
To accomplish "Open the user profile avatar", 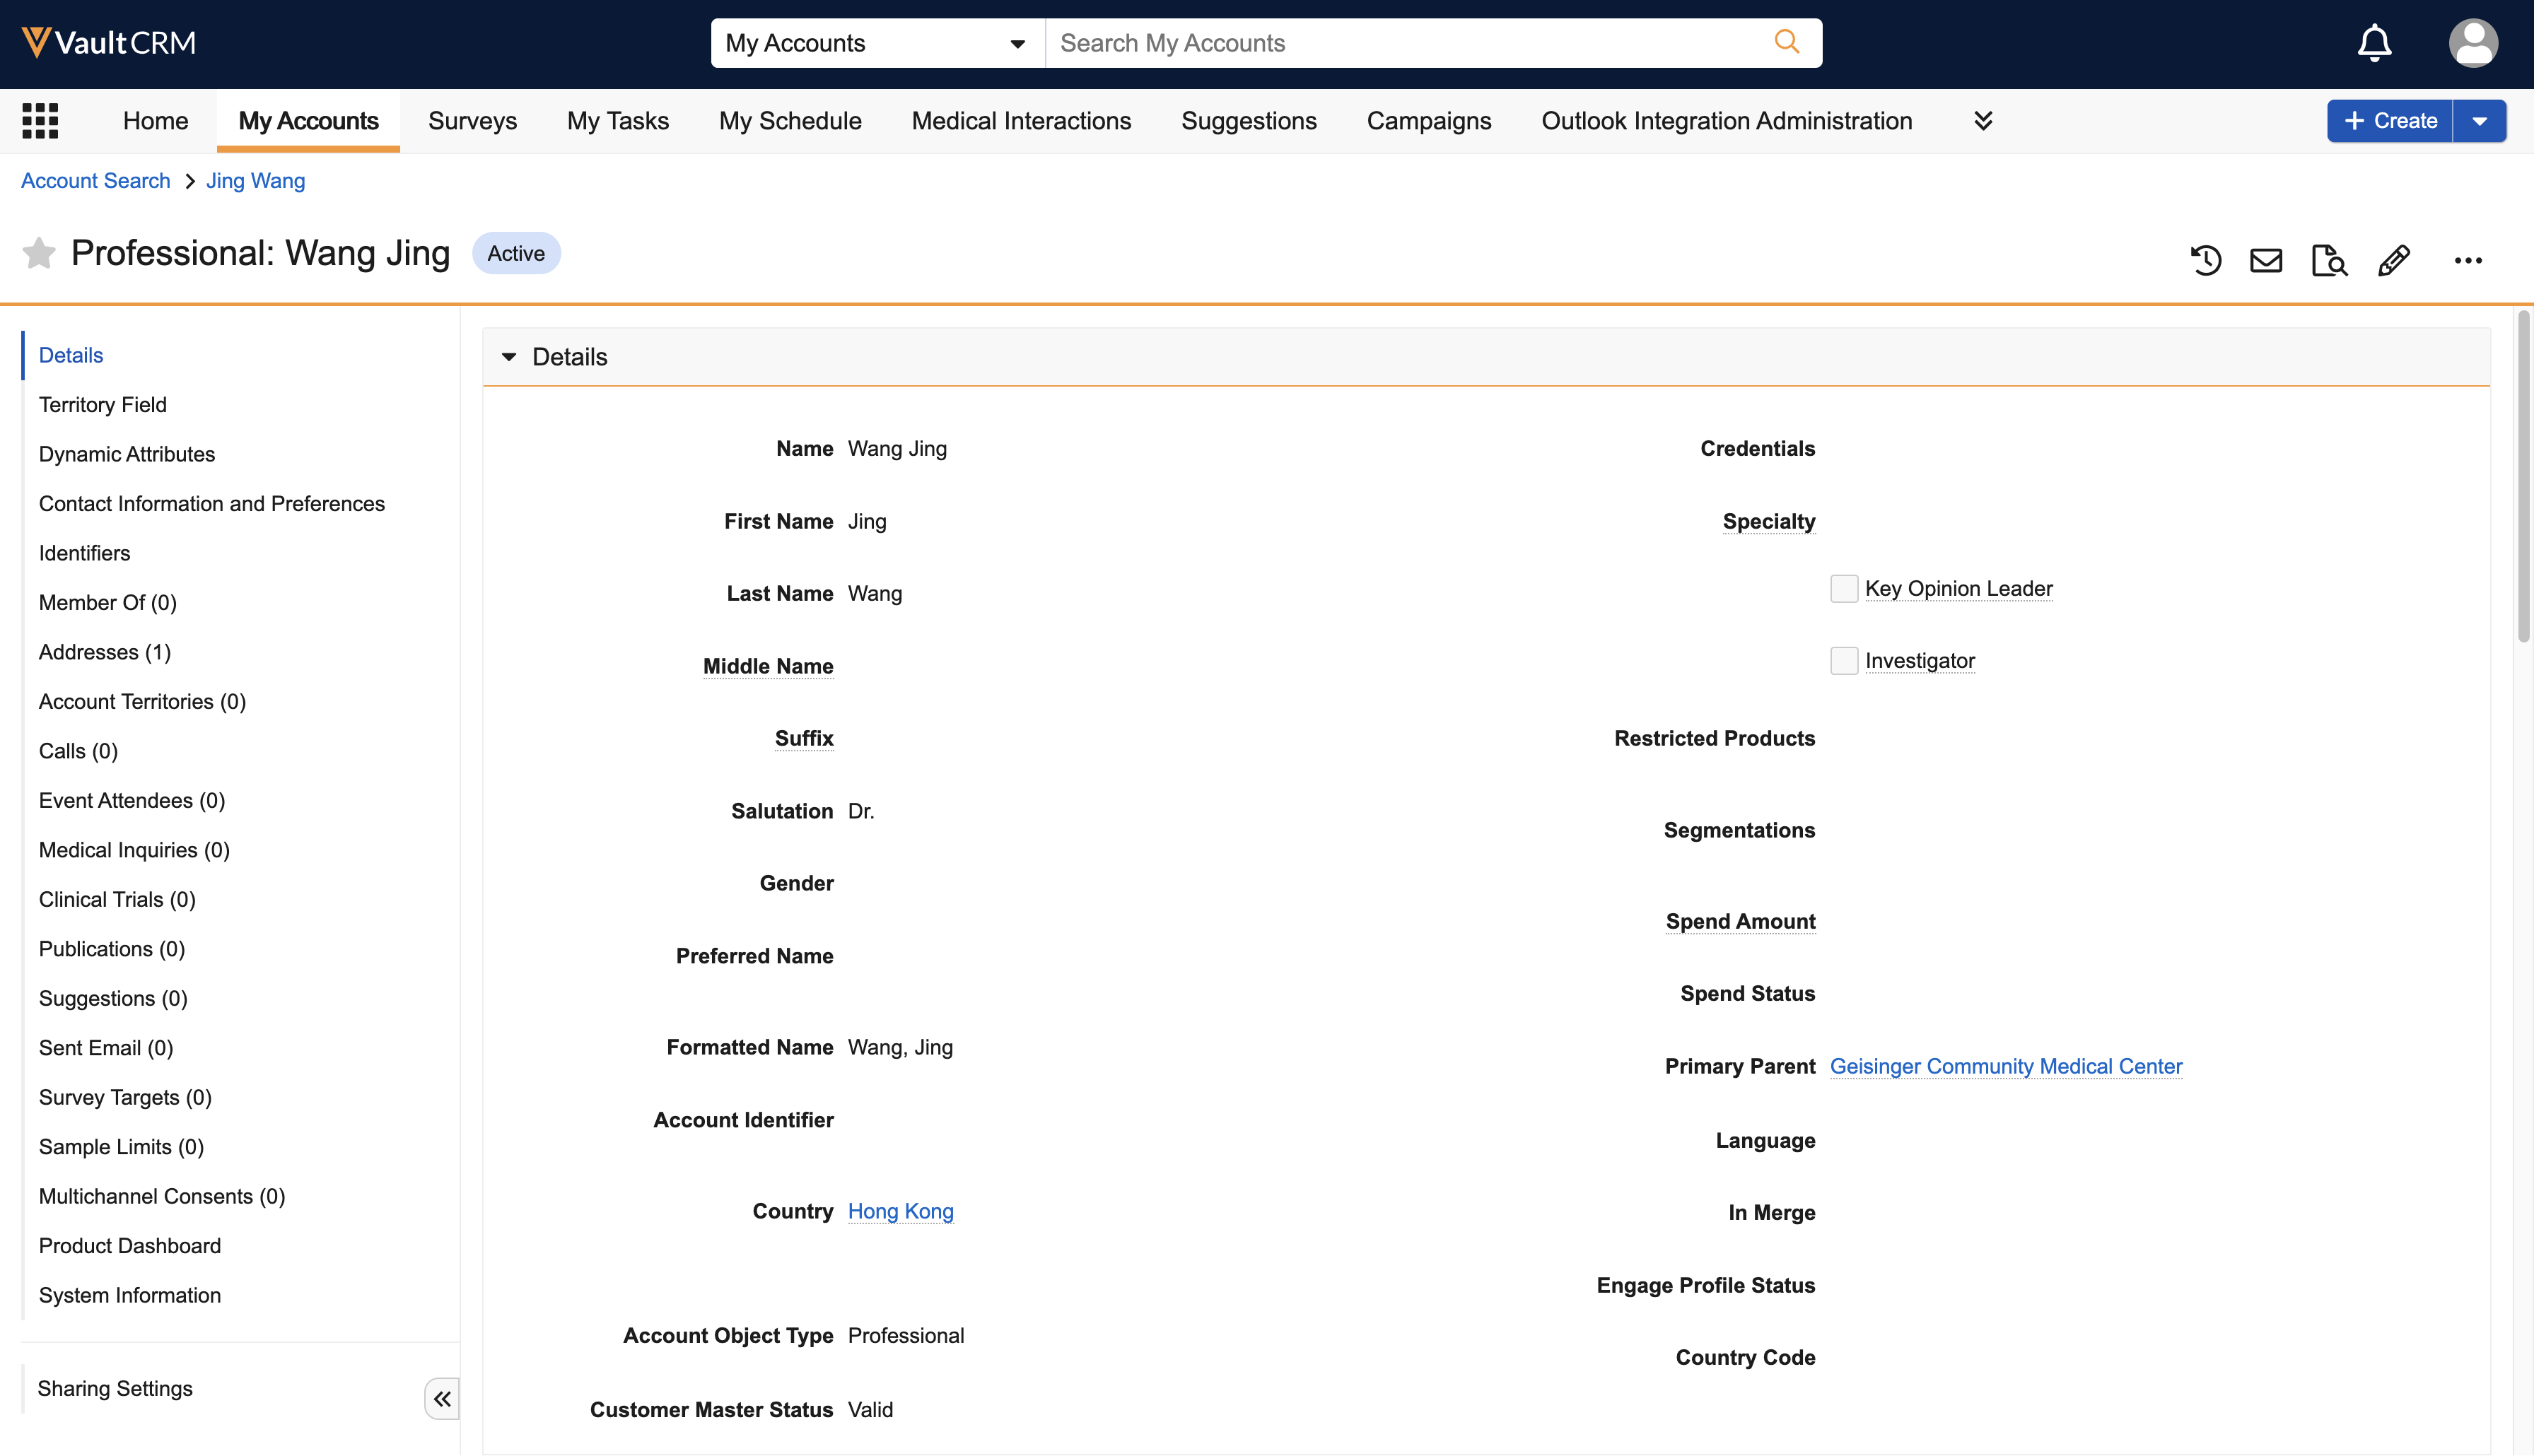I will 2472,43.
